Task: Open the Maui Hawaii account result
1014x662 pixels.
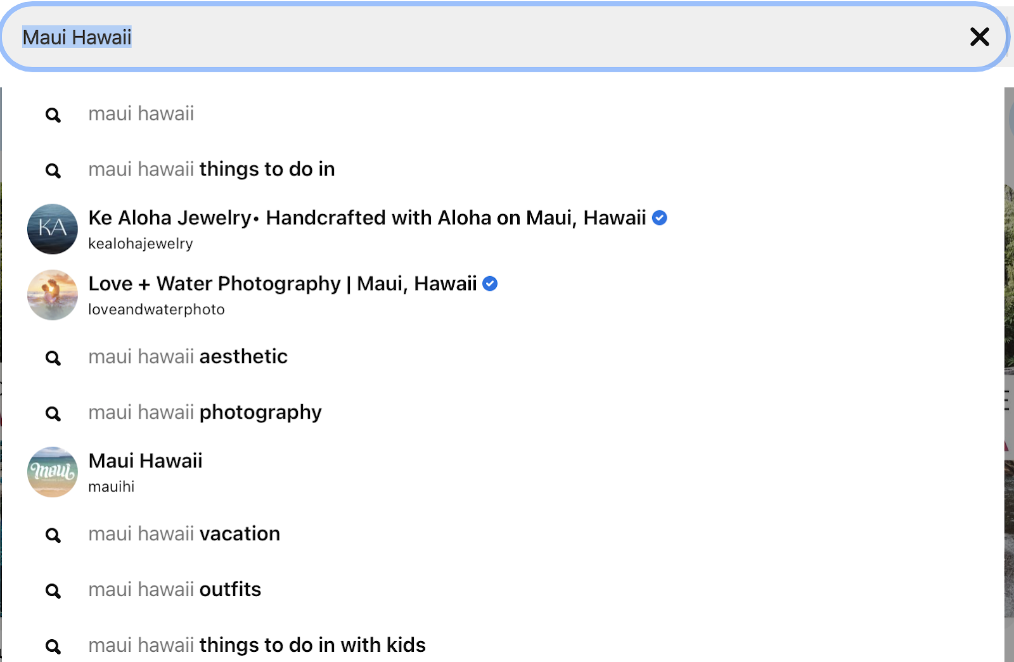Action: 146,461
